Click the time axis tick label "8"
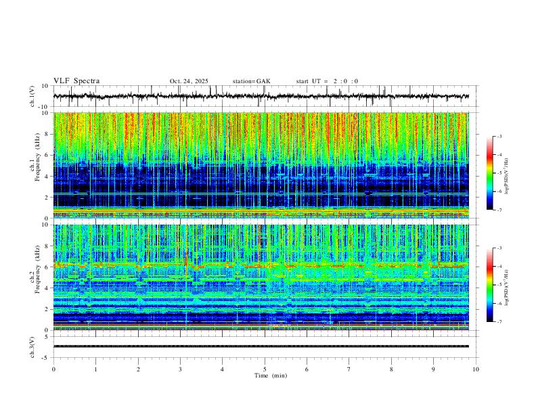This screenshot has height=414, width=536. click(391, 369)
